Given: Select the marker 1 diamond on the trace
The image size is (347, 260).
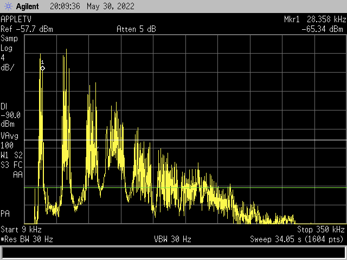Looking at the screenshot, I should [x=42, y=68].
